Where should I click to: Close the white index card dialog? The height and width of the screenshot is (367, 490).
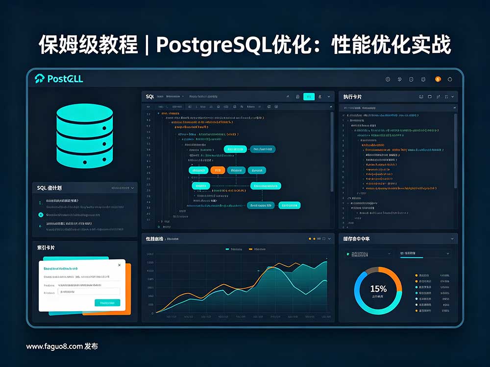tap(119, 265)
